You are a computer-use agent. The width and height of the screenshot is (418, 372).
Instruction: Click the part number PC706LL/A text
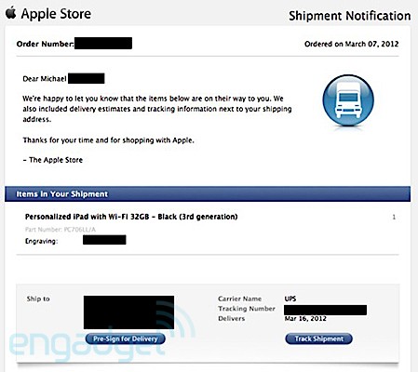(x=61, y=230)
